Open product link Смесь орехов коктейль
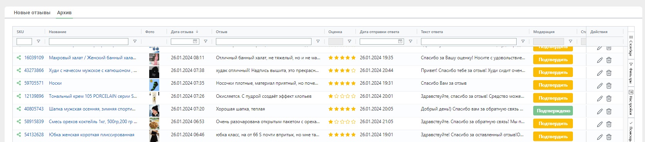The height and width of the screenshot is (142, 645). pos(93,122)
